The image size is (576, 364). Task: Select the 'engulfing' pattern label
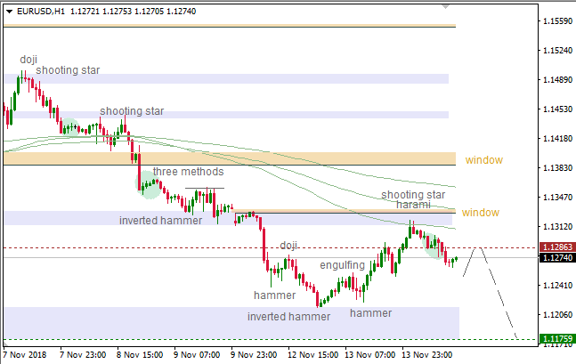click(x=343, y=264)
